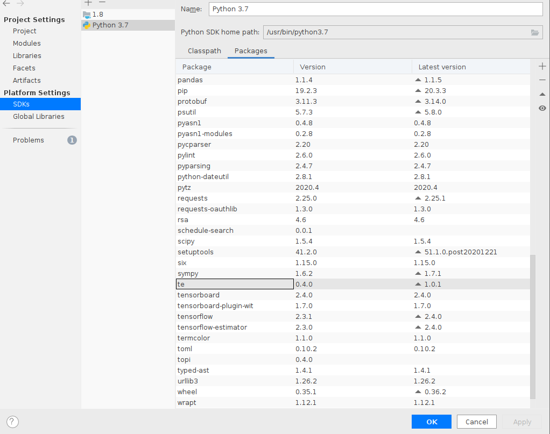Select the psutil package name
Viewport: 550px width, 434px height.
click(x=187, y=112)
